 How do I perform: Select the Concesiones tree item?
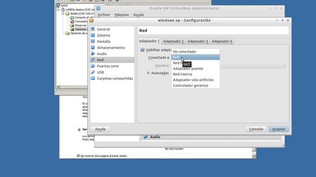click(x=79, y=22)
